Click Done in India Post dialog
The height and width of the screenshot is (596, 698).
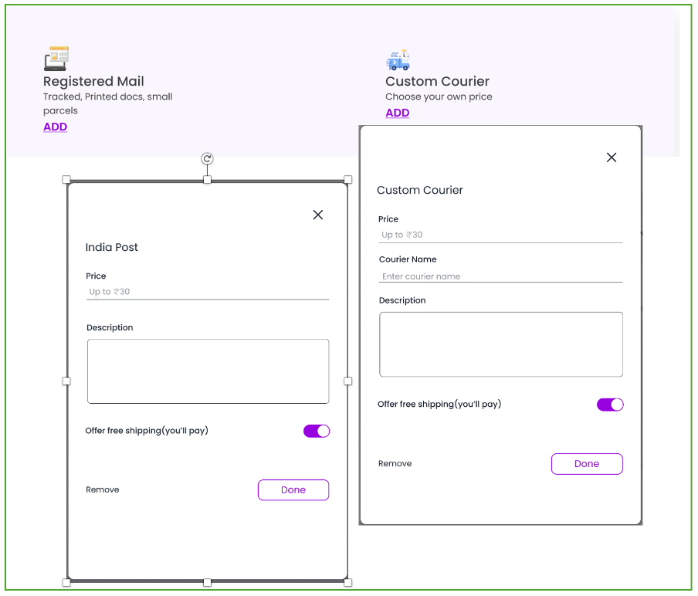[x=293, y=490]
